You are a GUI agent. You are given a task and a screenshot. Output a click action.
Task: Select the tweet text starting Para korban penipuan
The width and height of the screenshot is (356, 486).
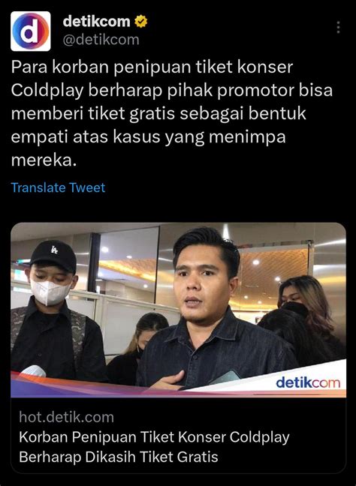tap(172, 114)
